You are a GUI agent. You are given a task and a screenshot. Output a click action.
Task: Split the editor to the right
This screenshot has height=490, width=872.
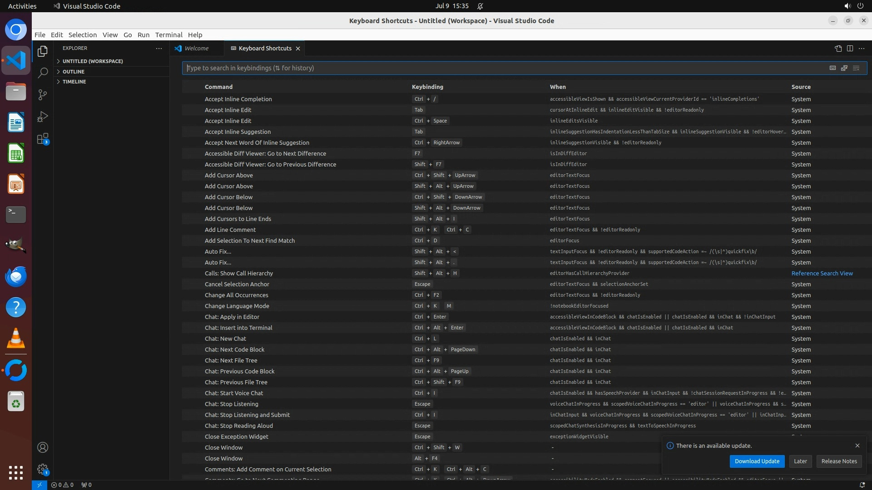click(850, 49)
